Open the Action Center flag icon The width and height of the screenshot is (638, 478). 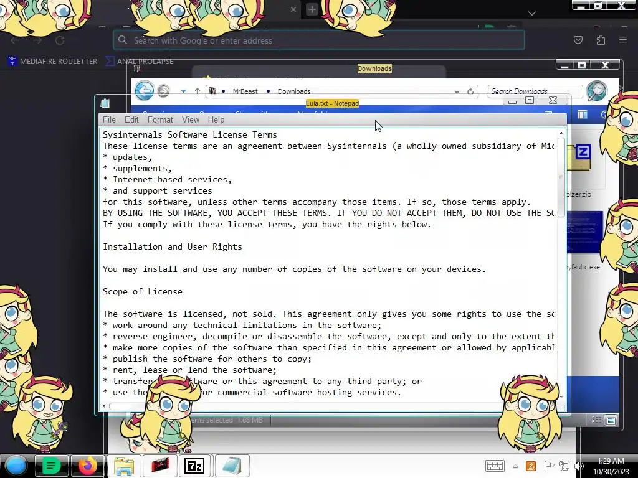pyautogui.click(x=548, y=466)
